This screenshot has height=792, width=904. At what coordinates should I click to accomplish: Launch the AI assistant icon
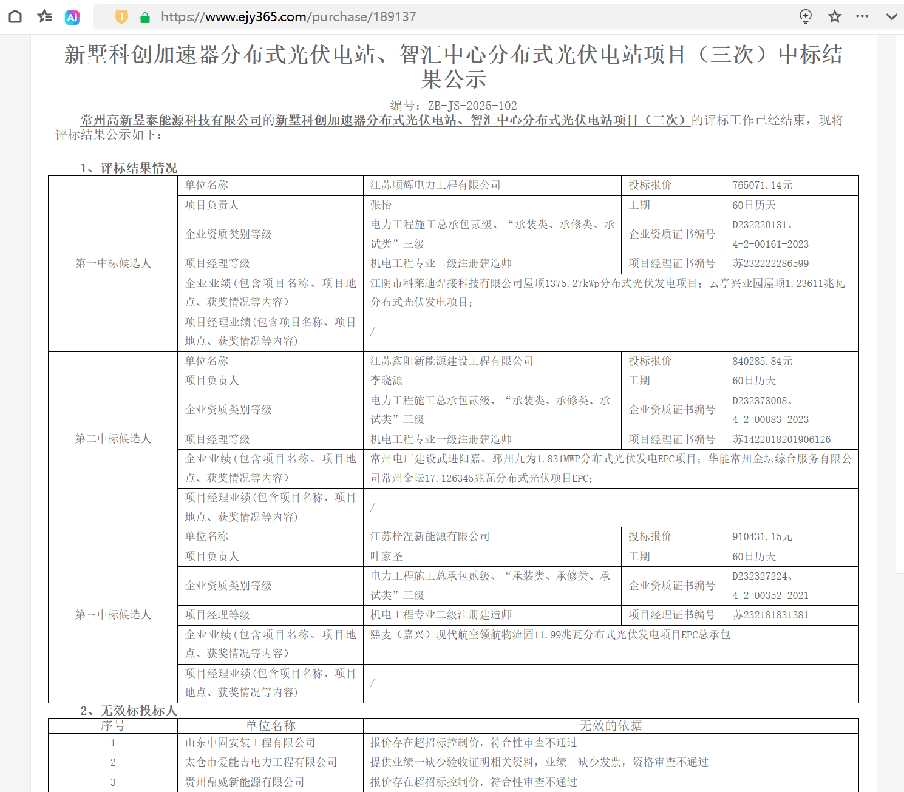(72, 17)
